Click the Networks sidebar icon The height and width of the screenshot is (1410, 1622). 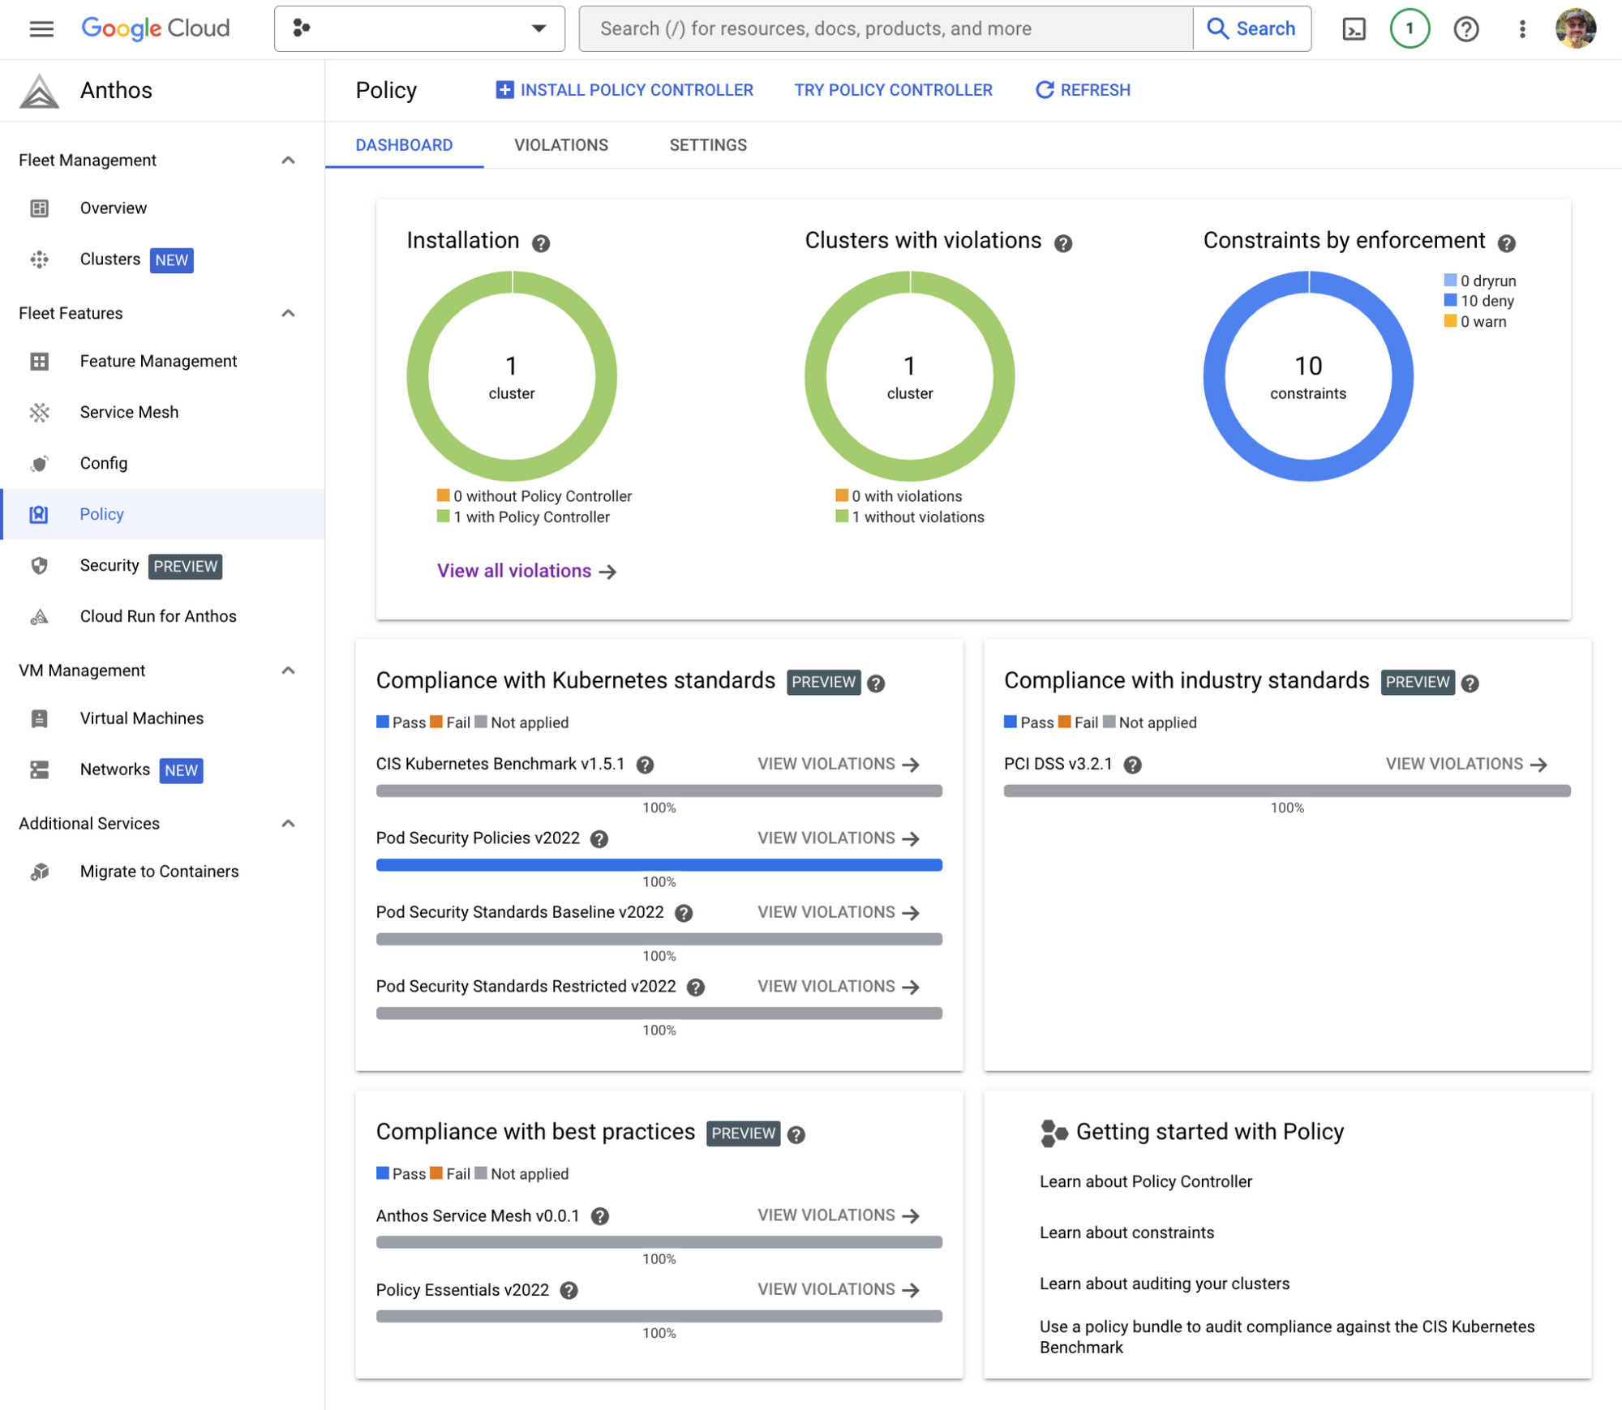[39, 770]
